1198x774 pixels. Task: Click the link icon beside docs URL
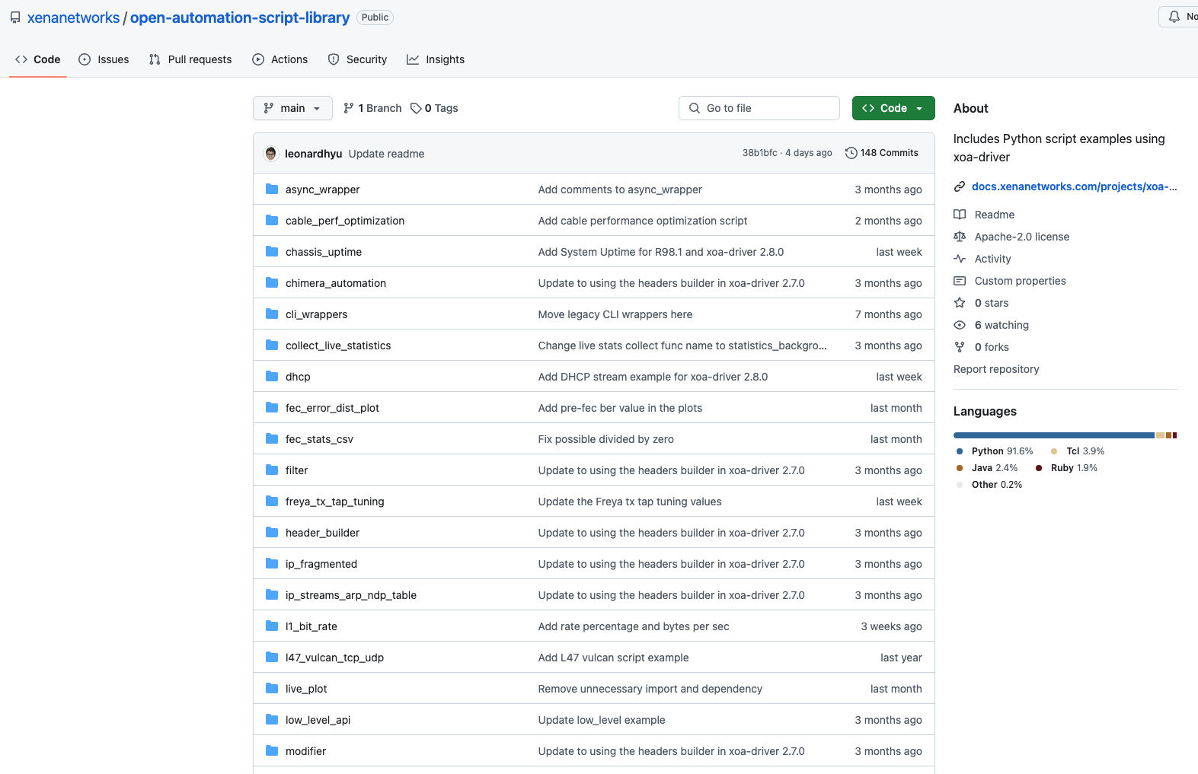(x=960, y=186)
